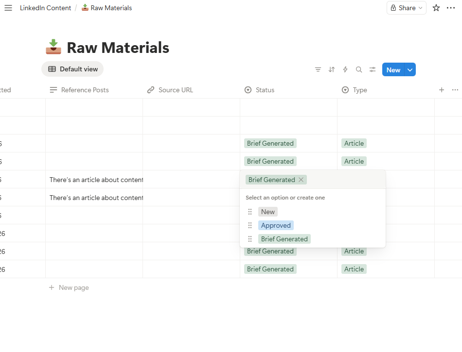Image resolution: width=462 pixels, height=352 pixels.
Task: Open the Status column header menu
Action: pyautogui.click(x=265, y=90)
